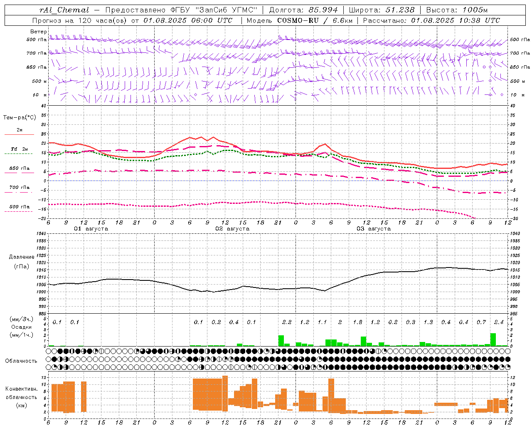Click the 01 августа date label
The width and height of the screenshot is (532, 426).
pos(91,229)
